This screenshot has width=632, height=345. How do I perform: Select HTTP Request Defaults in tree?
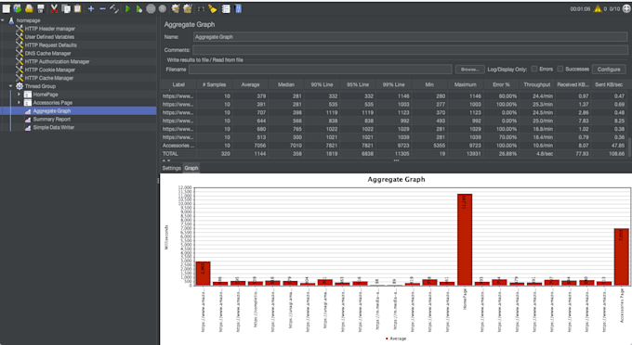(x=51, y=45)
